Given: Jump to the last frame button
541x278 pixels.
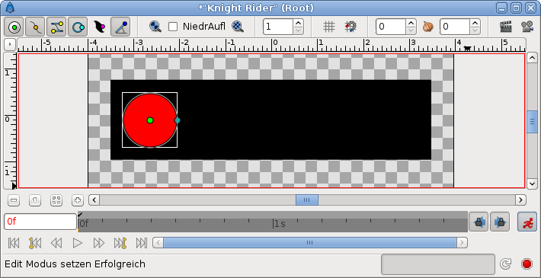Looking at the screenshot, I should (x=142, y=243).
